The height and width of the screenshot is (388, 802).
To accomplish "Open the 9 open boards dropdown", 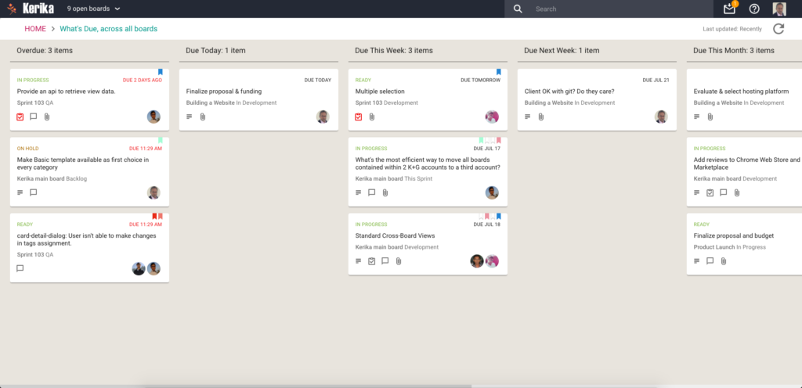I will [x=94, y=9].
